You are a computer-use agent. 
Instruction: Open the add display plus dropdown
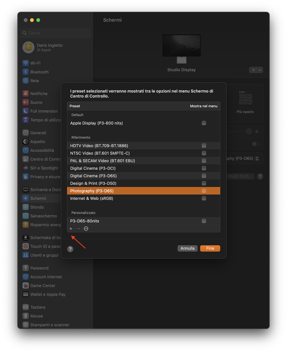point(256,70)
